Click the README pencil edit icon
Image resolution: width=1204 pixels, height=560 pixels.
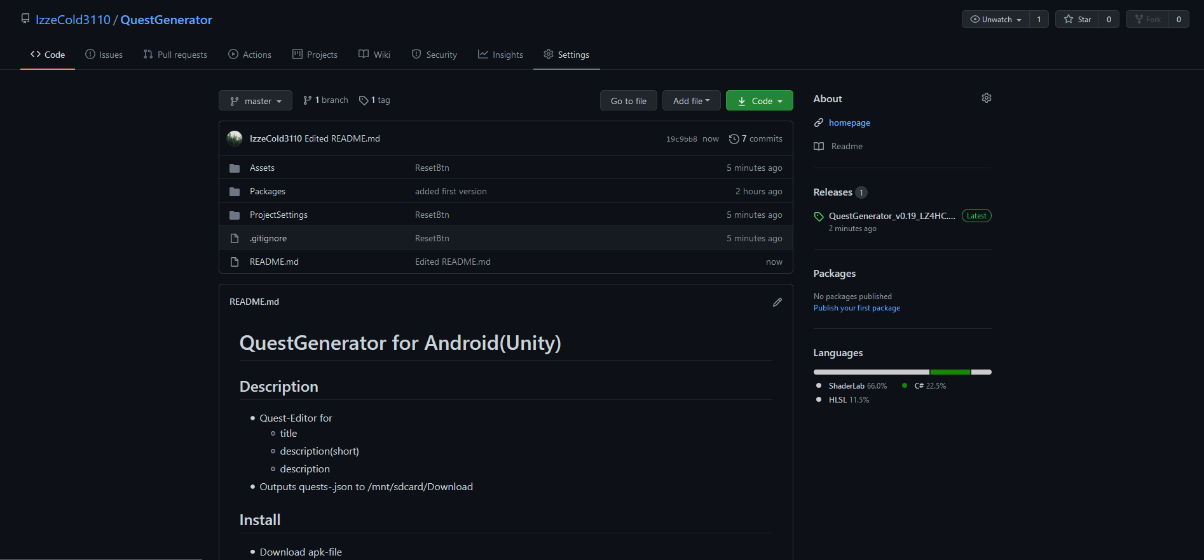point(777,302)
